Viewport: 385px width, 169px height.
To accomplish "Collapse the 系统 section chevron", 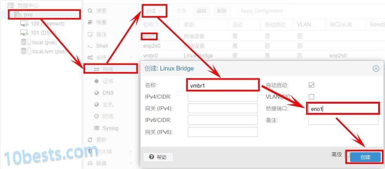I will pos(130,57).
